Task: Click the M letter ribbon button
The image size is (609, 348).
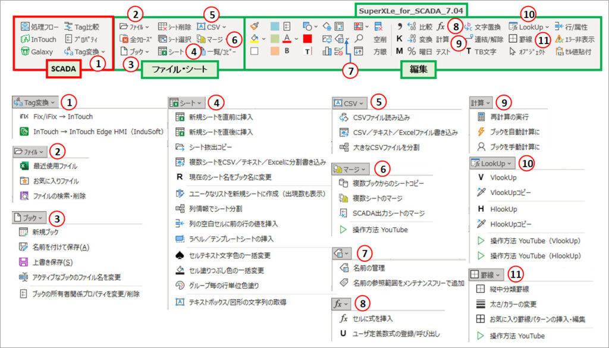Action: (399, 51)
